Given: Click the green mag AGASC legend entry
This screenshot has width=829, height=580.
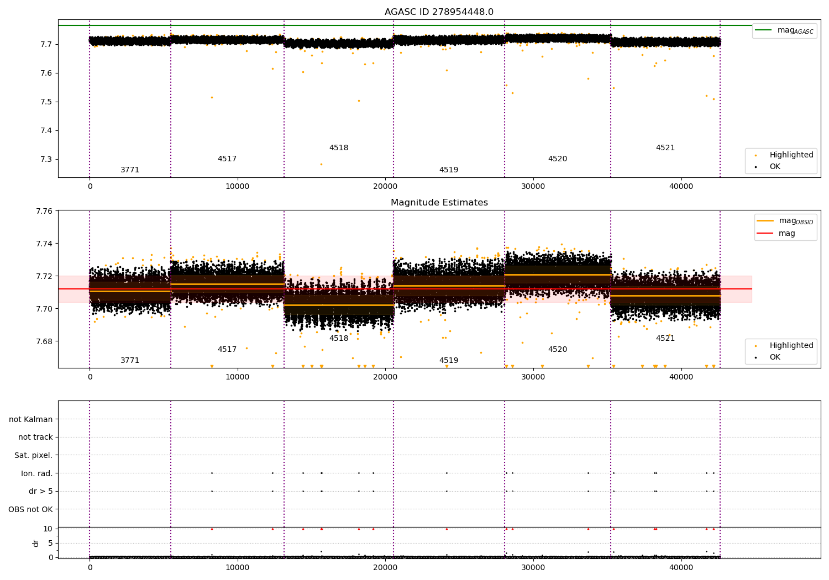Looking at the screenshot, I should coord(784,30).
